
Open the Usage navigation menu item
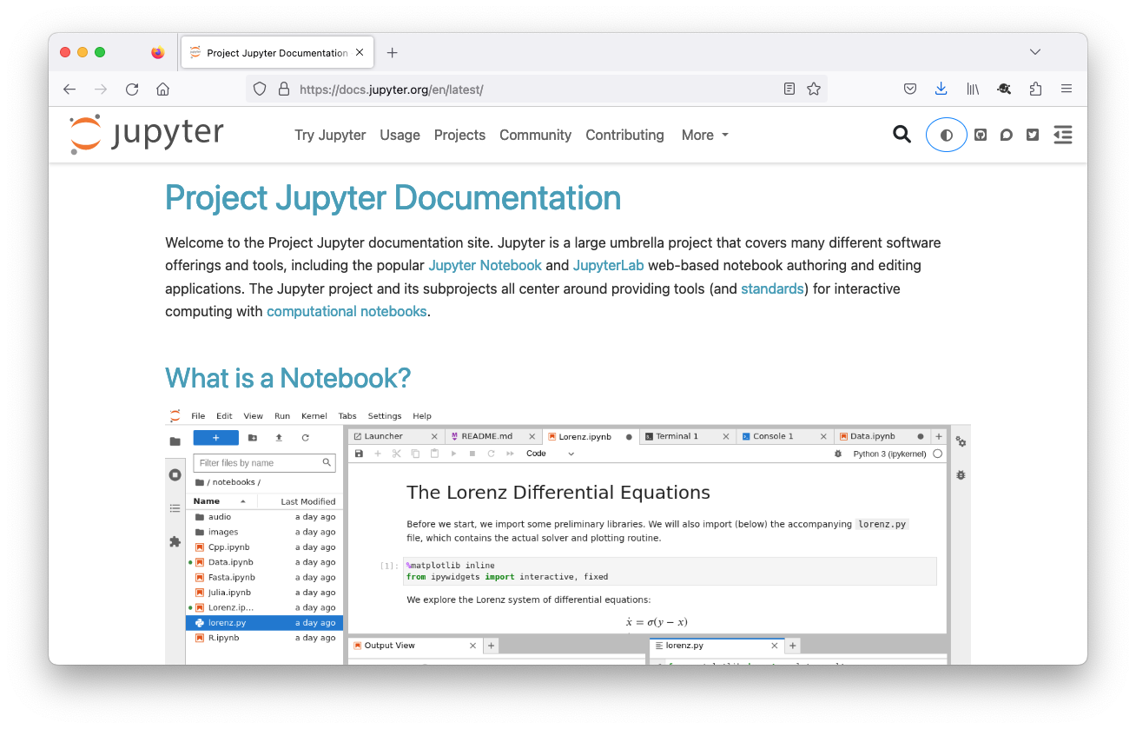pos(400,135)
